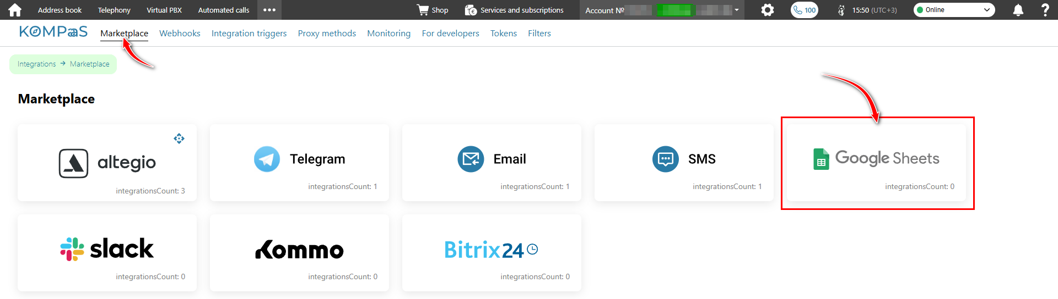This screenshot has width=1058, height=299.
Task: Click the Email card title
Action: pos(510,159)
